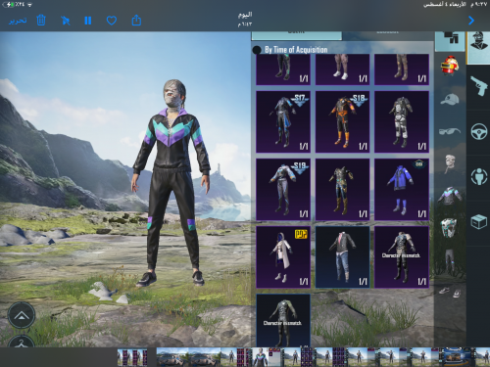Viewport: 490px width, 367px height.
Task: Pause the screen recording playback
Action: (x=88, y=21)
